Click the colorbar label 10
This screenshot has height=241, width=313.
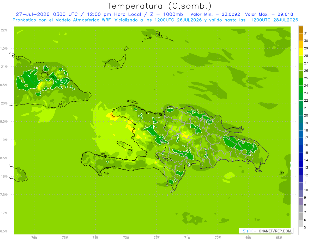click(x=306, y=190)
